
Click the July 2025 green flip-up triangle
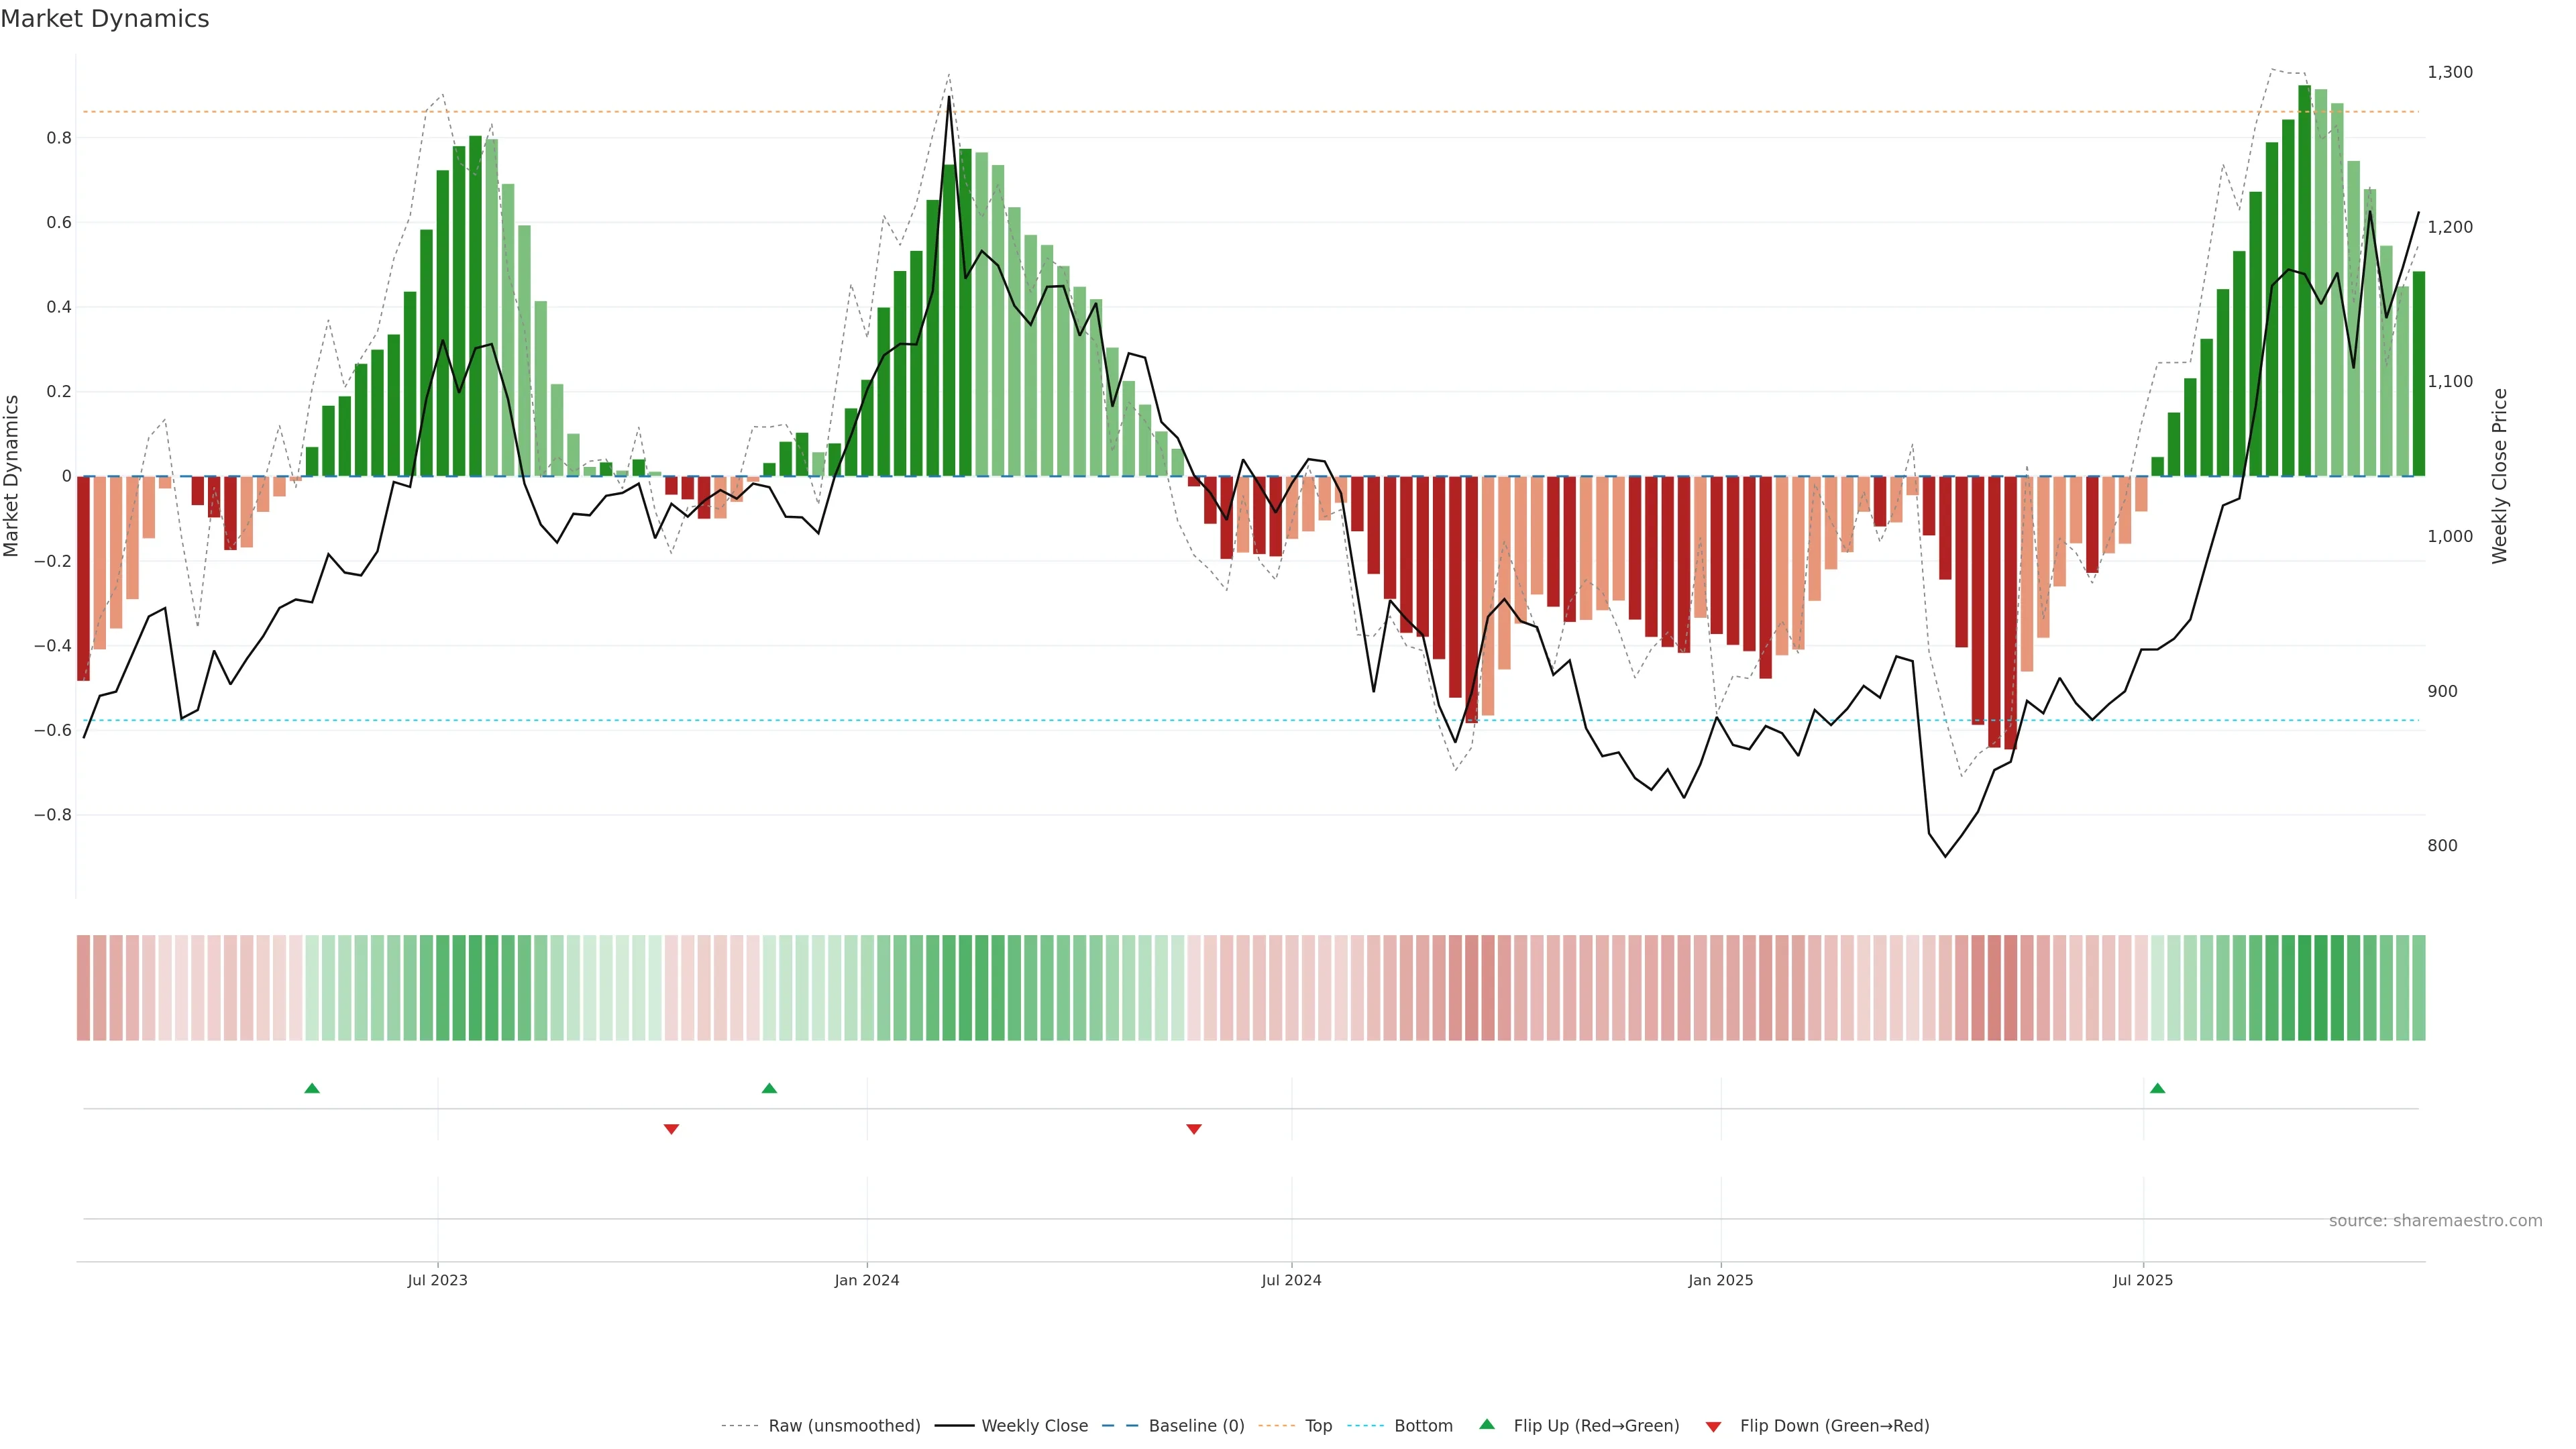click(x=2157, y=1088)
